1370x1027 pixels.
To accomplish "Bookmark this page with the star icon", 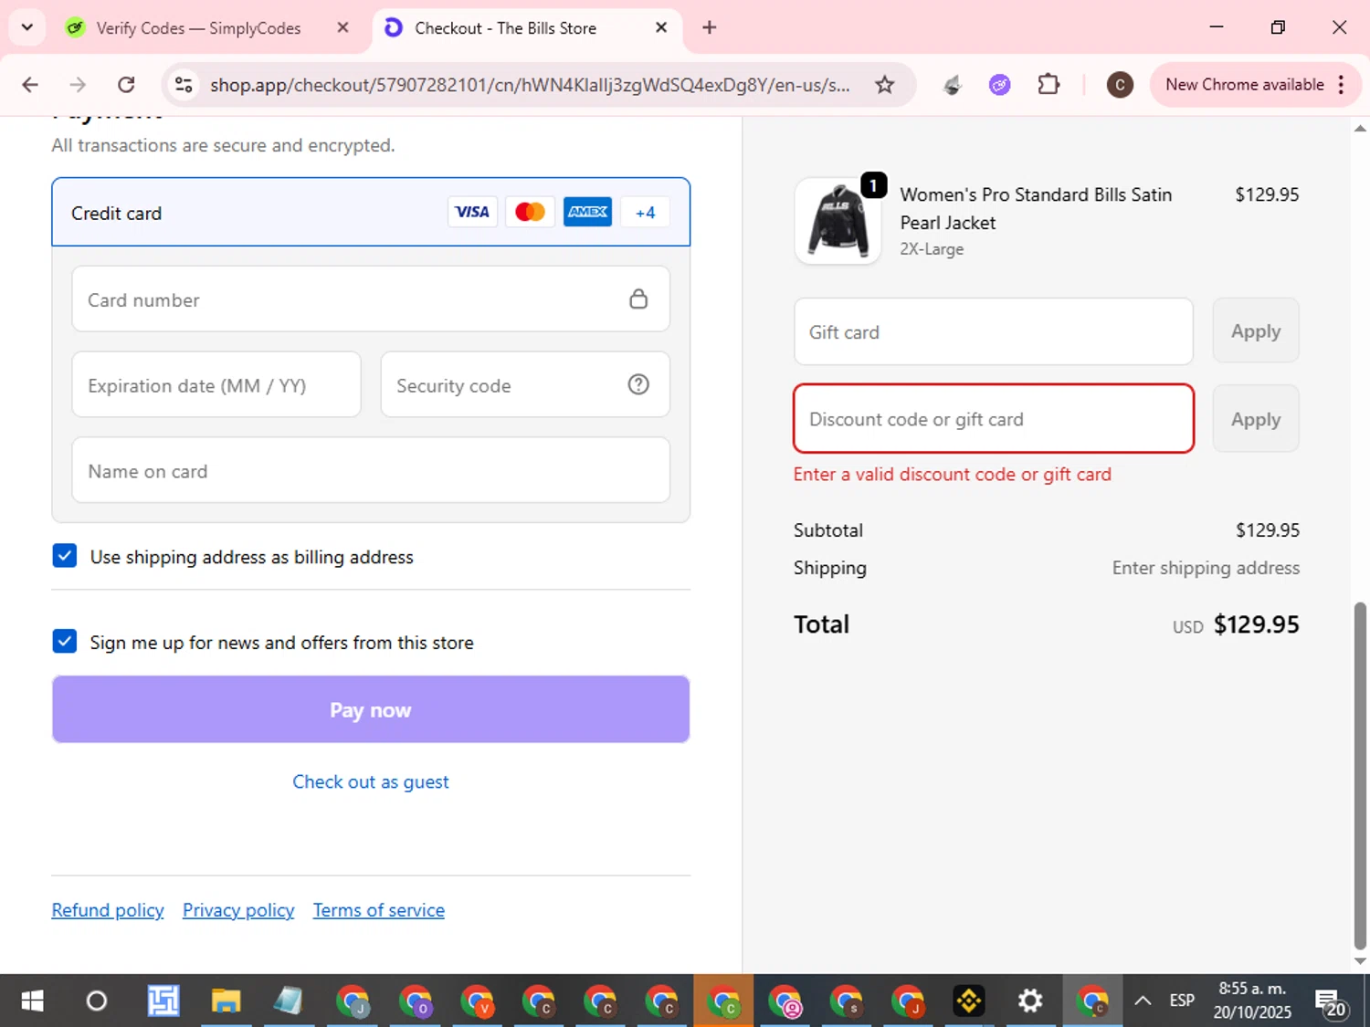I will (884, 85).
